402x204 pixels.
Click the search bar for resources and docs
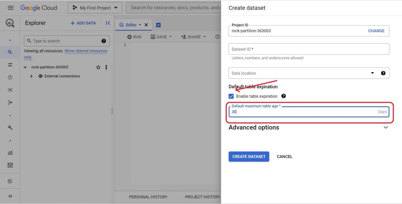173,8
